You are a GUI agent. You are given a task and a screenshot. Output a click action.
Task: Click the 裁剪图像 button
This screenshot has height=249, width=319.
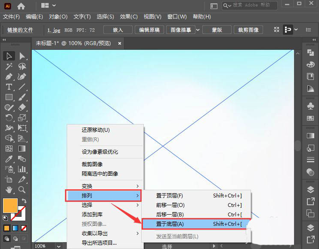point(248,30)
